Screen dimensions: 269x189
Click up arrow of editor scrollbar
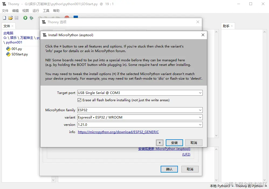click(x=216, y=32)
